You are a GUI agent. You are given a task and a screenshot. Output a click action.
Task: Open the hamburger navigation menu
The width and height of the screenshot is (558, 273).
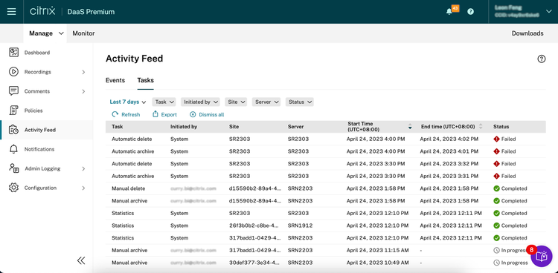pyautogui.click(x=11, y=12)
